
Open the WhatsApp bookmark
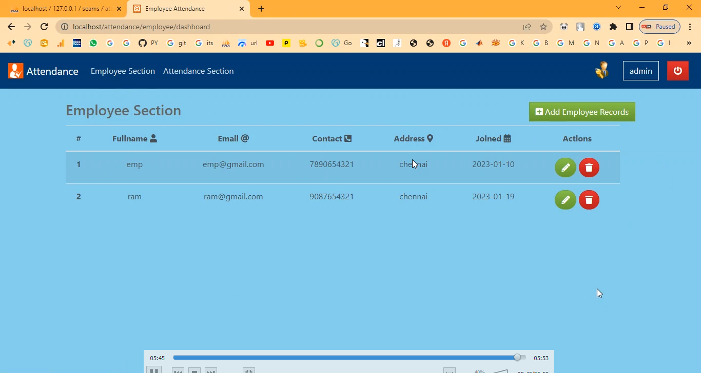click(x=93, y=43)
